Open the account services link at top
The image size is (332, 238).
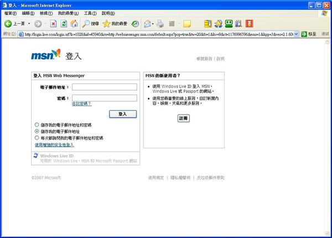pyautogui.click(x=204, y=59)
